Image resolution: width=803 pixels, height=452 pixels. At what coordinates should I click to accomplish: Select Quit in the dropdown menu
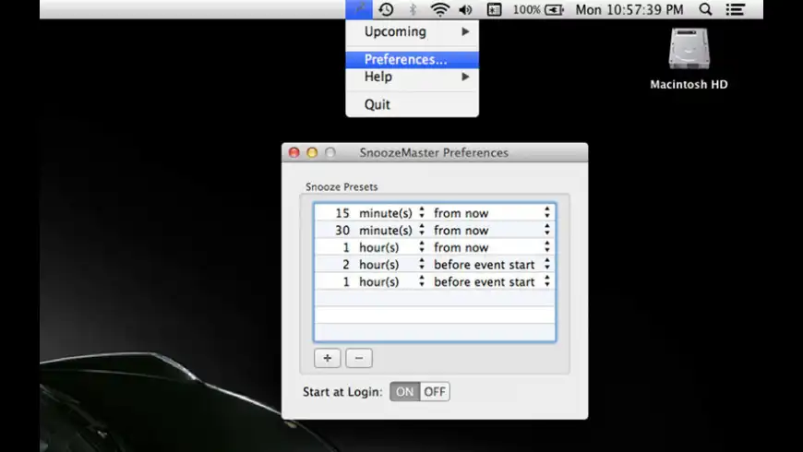click(x=413, y=104)
